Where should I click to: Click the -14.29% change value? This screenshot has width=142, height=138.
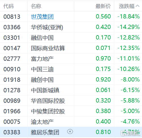(128, 27)
